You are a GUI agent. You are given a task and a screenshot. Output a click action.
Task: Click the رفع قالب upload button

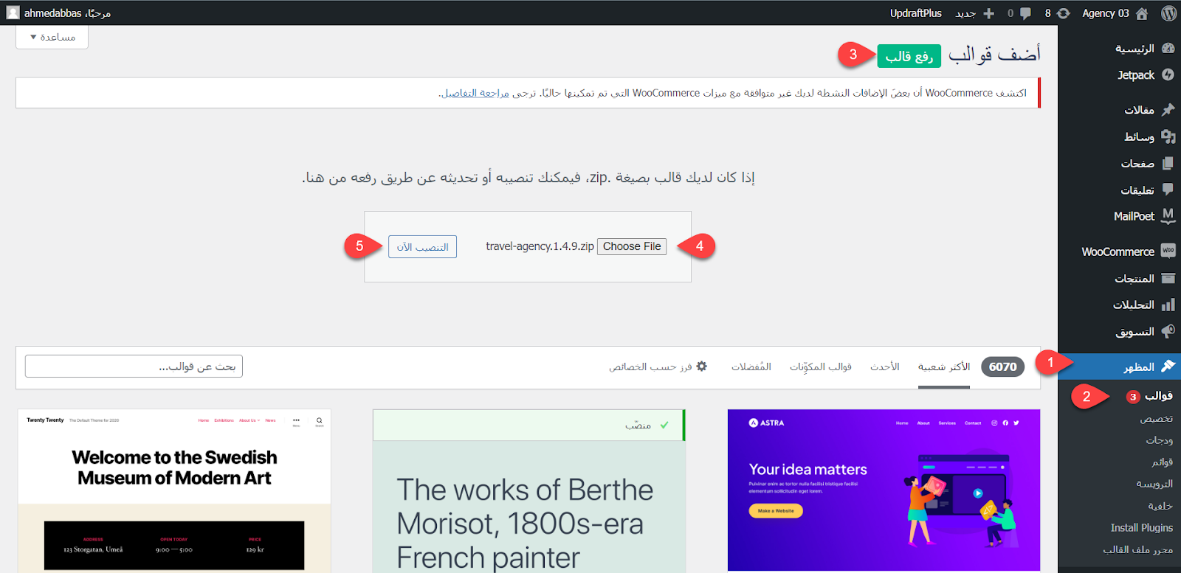pyautogui.click(x=909, y=56)
